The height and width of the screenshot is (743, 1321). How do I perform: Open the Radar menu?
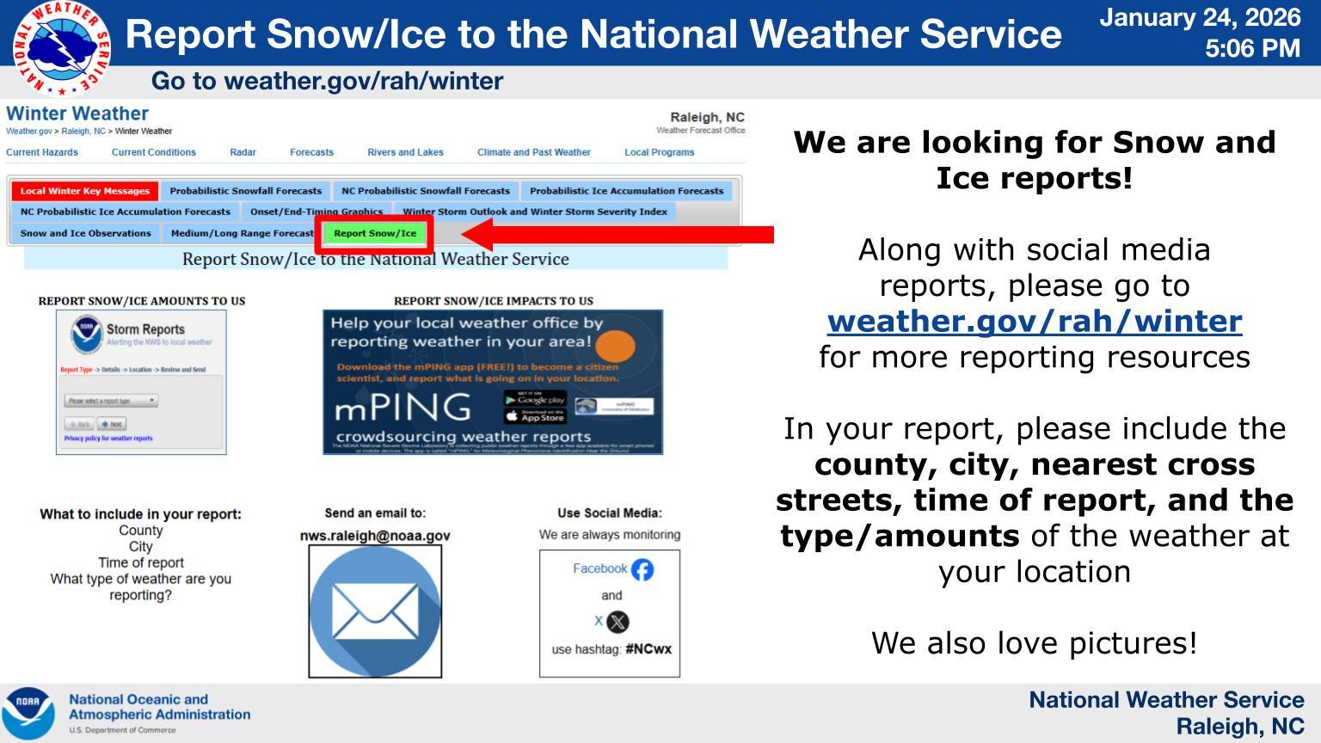[243, 152]
